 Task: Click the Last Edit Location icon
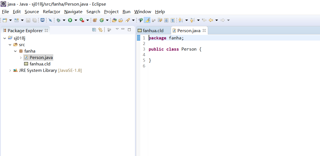pyautogui.click(x=204, y=20)
